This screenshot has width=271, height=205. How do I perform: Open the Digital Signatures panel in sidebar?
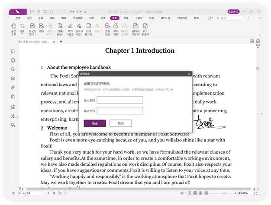coord(13,116)
